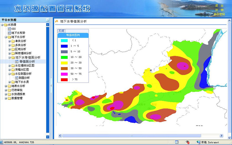Image resolution: width=232 pixels, height=145 pixels.
Task: Click the 数据管理 folder icon
Action: point(9,98)
